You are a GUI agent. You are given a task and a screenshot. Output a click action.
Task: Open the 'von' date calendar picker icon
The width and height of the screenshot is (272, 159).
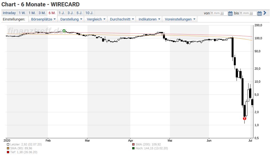pyautogui.click(x=230, y=13)
